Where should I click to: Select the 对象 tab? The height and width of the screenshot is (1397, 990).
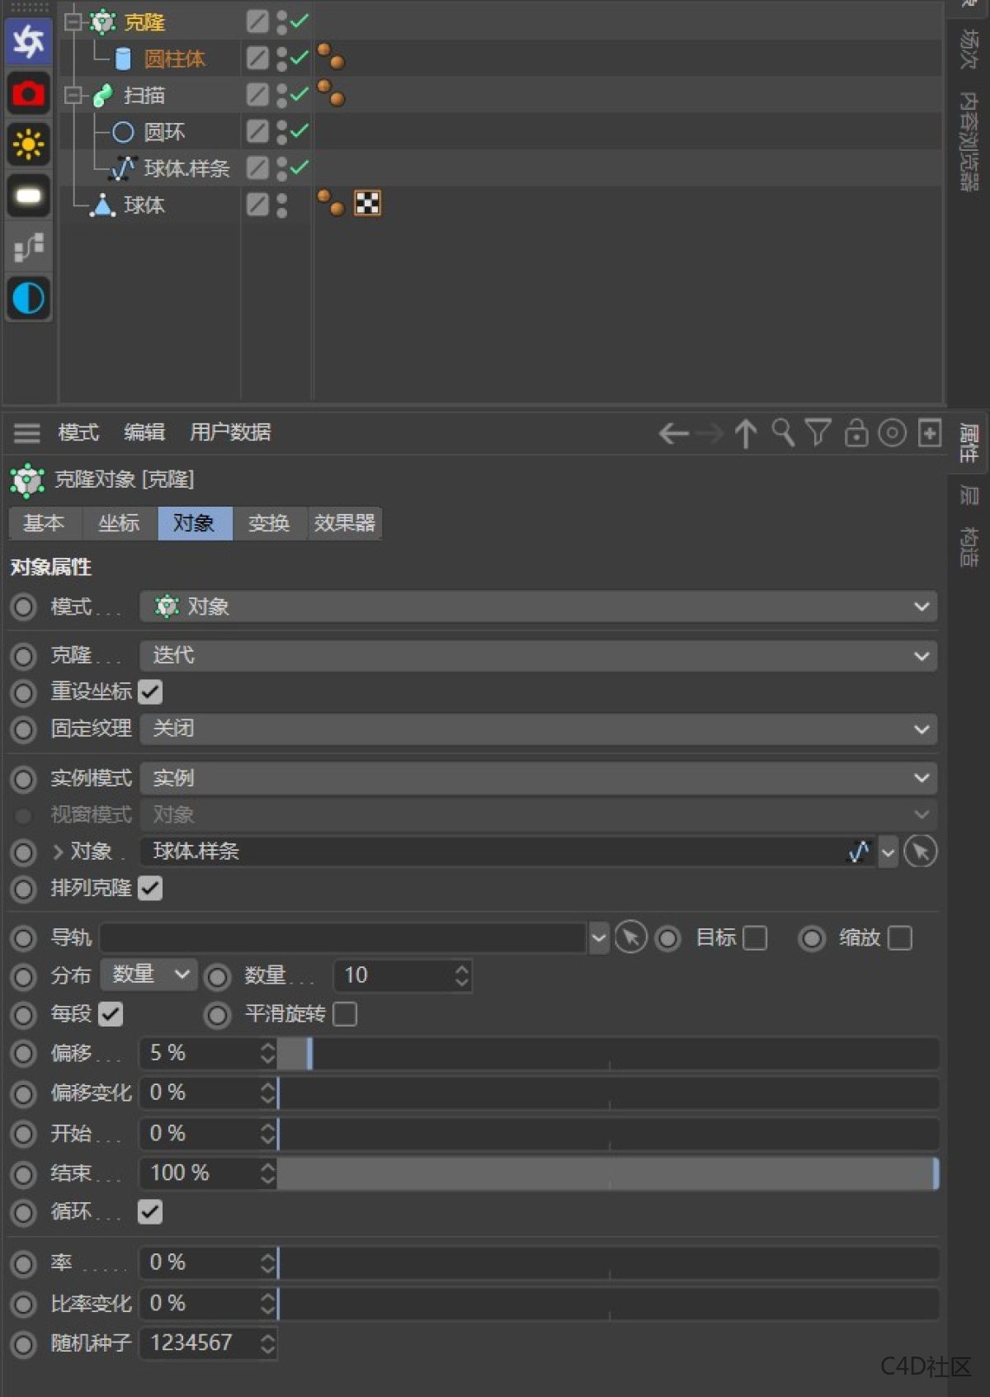pos(195,523)
